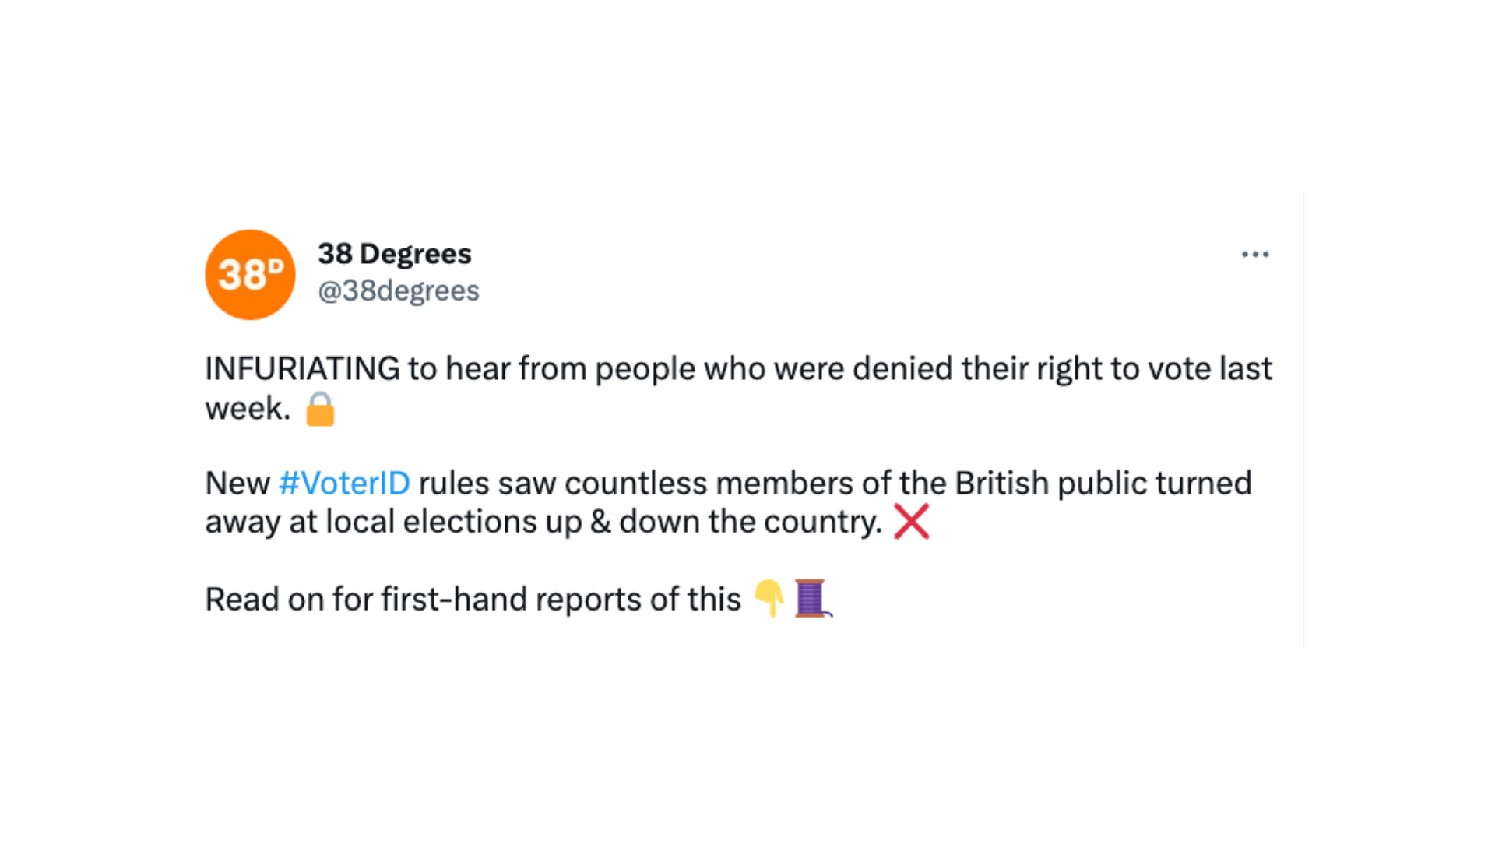Screen dimensions: 1495x841
Task: Click the words "British public"
Action: (1050, 484)
